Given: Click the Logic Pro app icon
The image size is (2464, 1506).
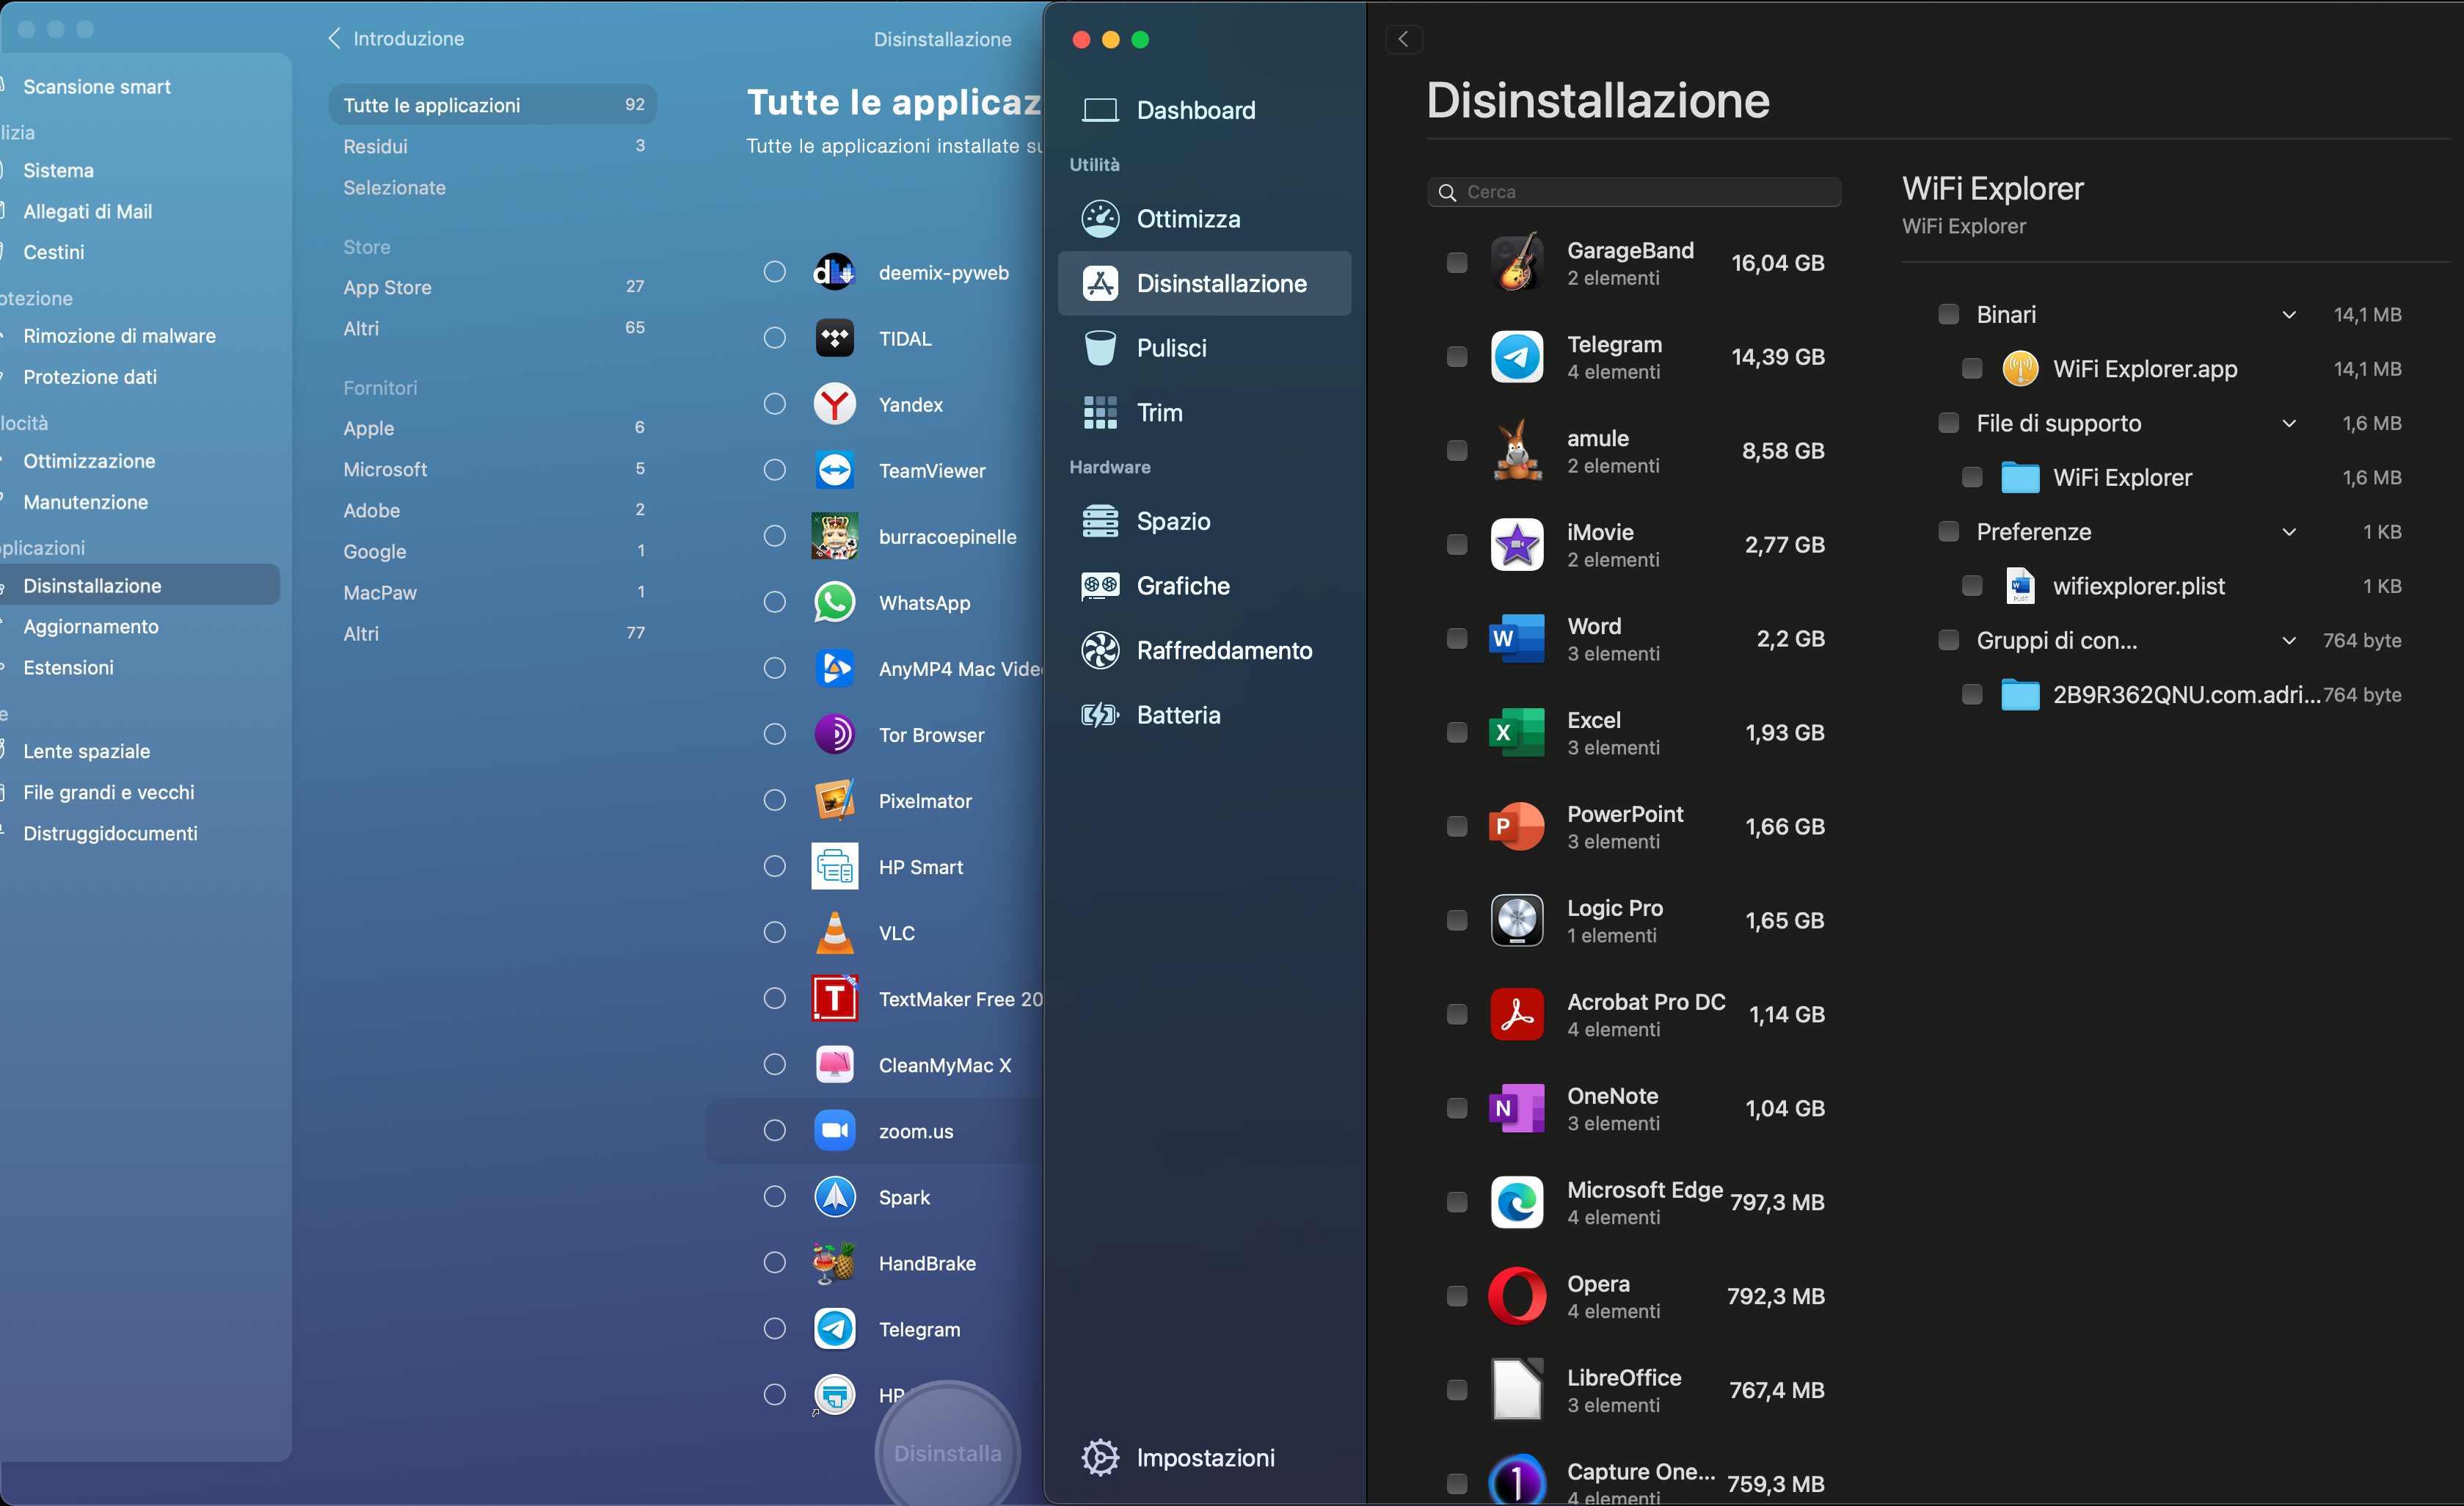Looking at the screenshot, I should (1517, 920).
